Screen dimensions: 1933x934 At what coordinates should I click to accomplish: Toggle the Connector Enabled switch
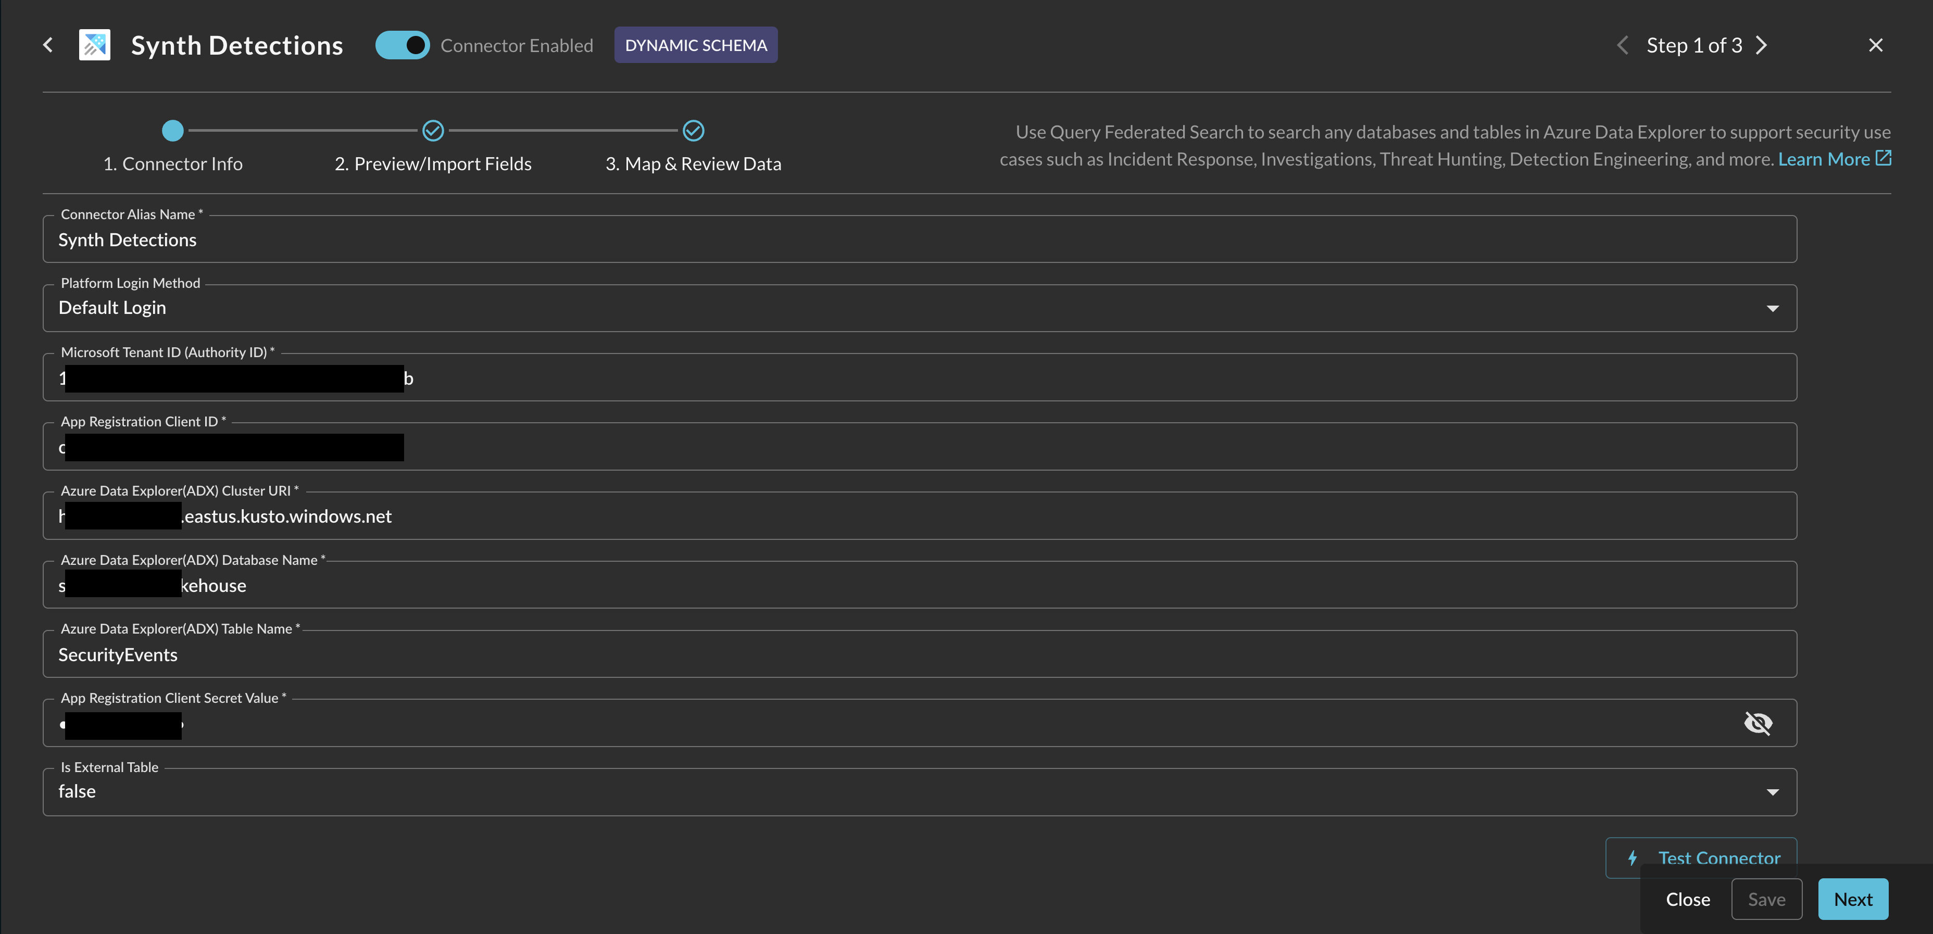tap(402, 45)
